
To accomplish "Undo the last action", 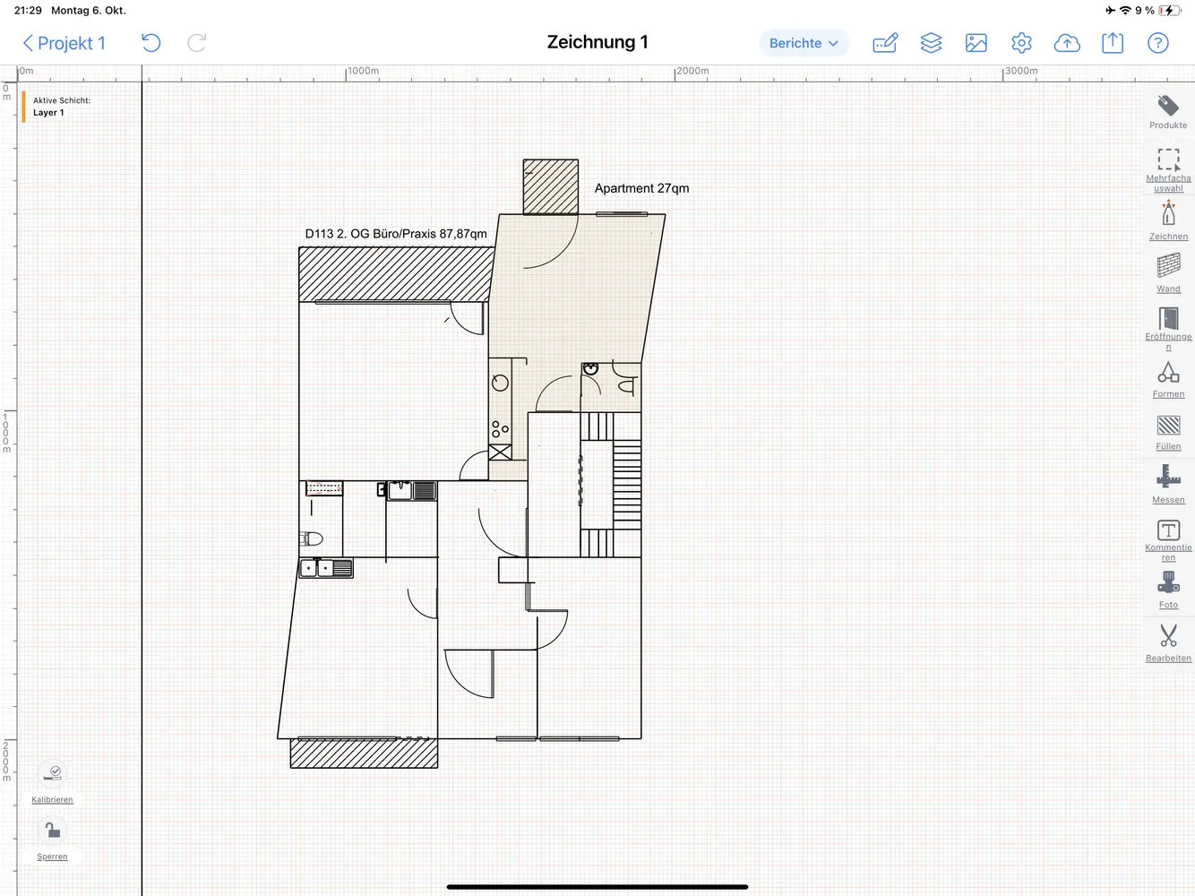I will tap(150, 42).
